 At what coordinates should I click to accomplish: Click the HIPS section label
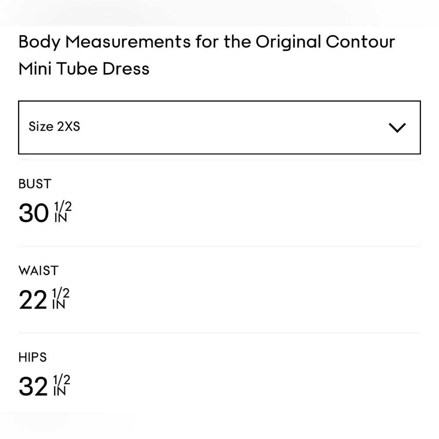[32, 357]
